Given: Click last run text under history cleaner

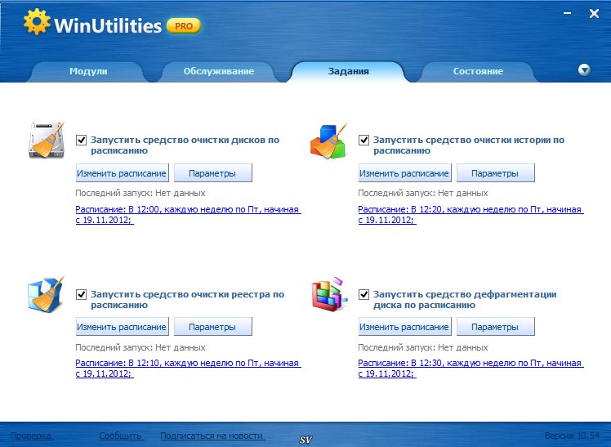Looking at the screenshot, I should [x=423, y=193].
